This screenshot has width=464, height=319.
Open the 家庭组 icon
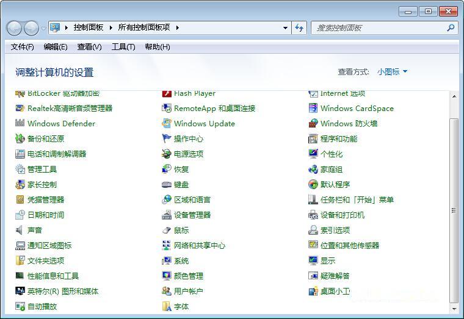pos(313,169)
